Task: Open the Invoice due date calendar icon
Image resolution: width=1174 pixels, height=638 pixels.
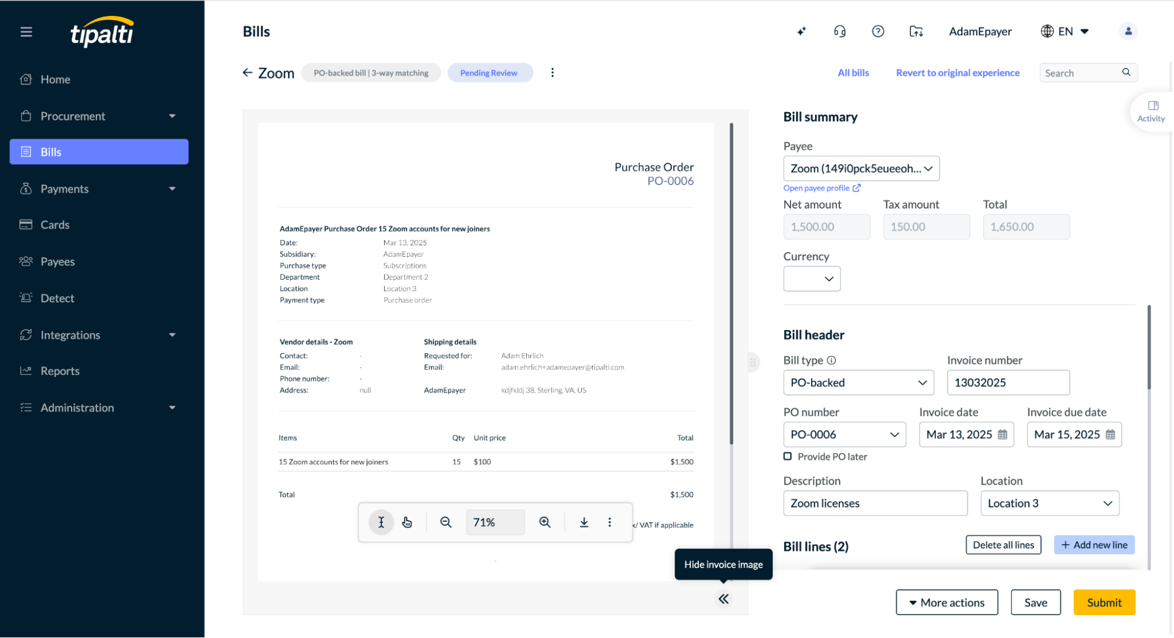Action: pyautogui.click(x=1110, y=435)
